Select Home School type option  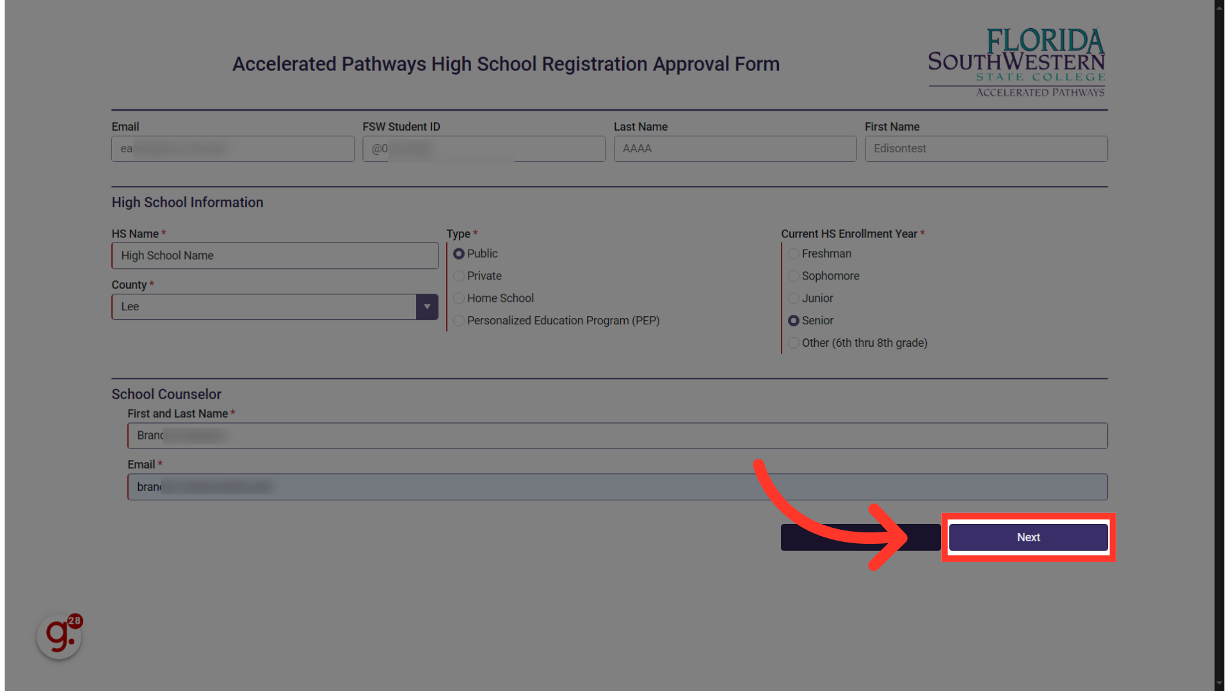(458, 298)
